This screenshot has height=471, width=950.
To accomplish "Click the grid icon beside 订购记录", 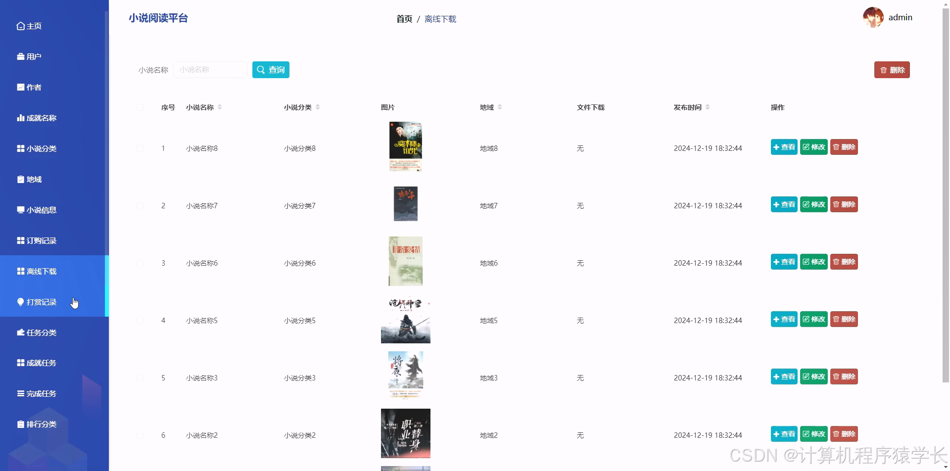I will pos(20,241).
